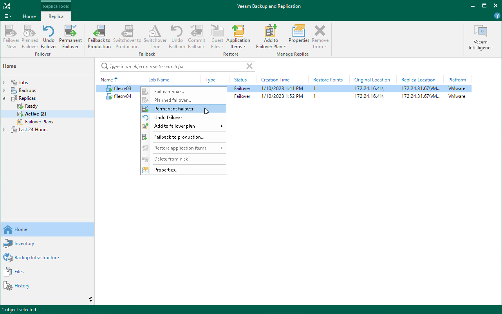Switch to the Replica ribbon tab
502x314 pixels.
56,16
